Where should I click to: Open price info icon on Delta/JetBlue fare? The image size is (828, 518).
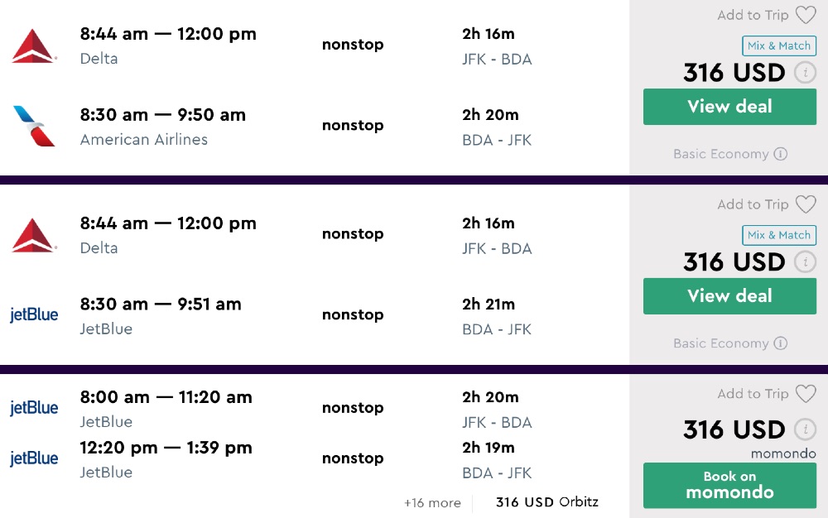[x=804, y=262]
